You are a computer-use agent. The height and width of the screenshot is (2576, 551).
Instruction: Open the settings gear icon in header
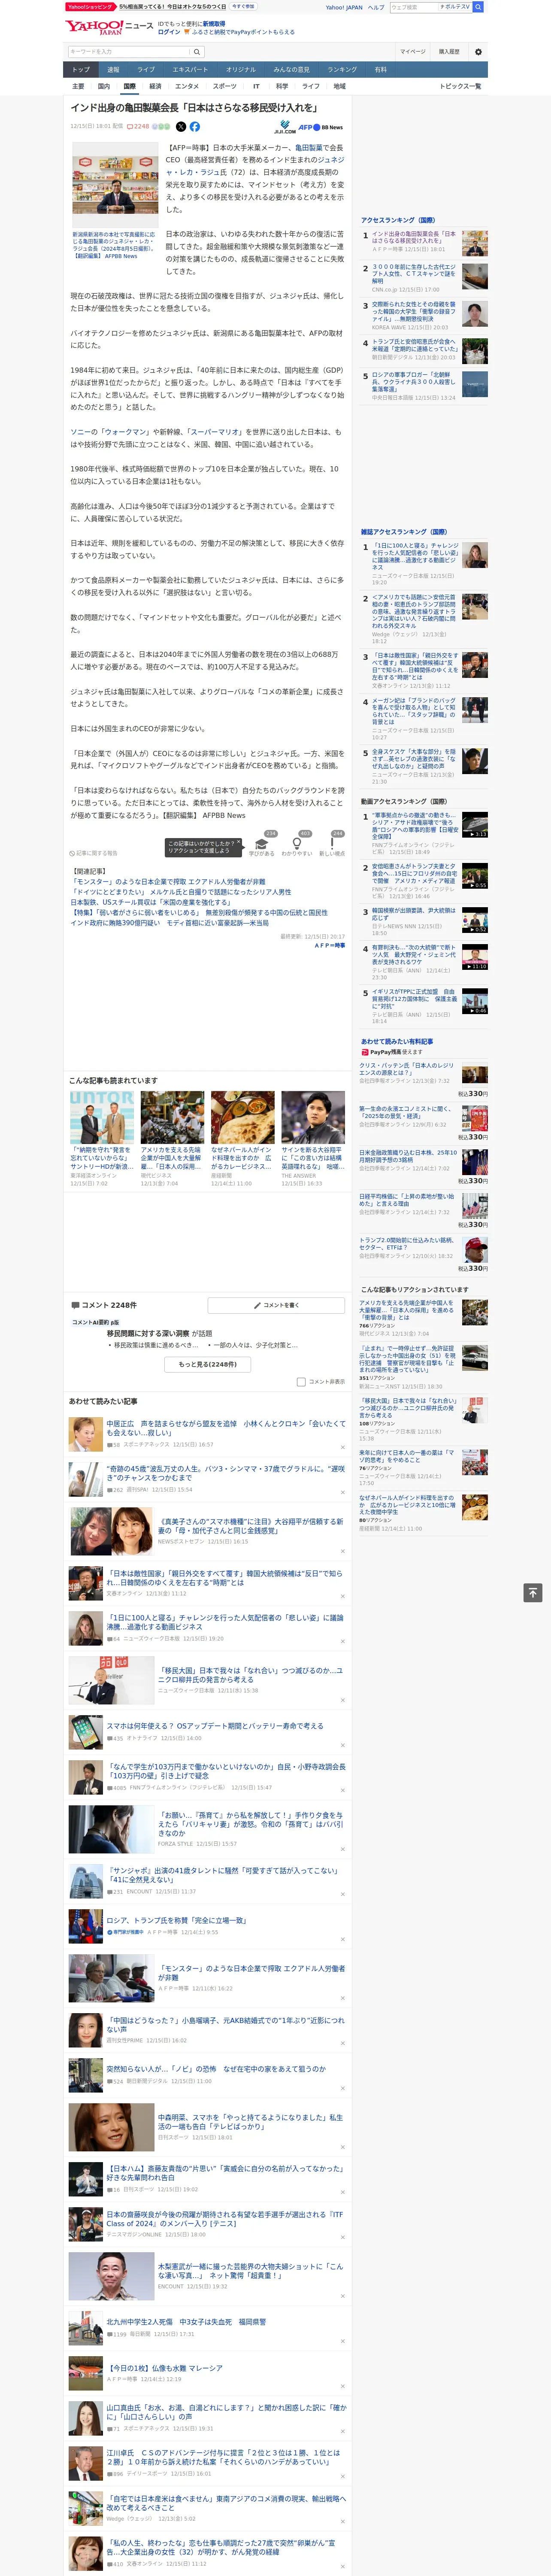click(478, 51)
